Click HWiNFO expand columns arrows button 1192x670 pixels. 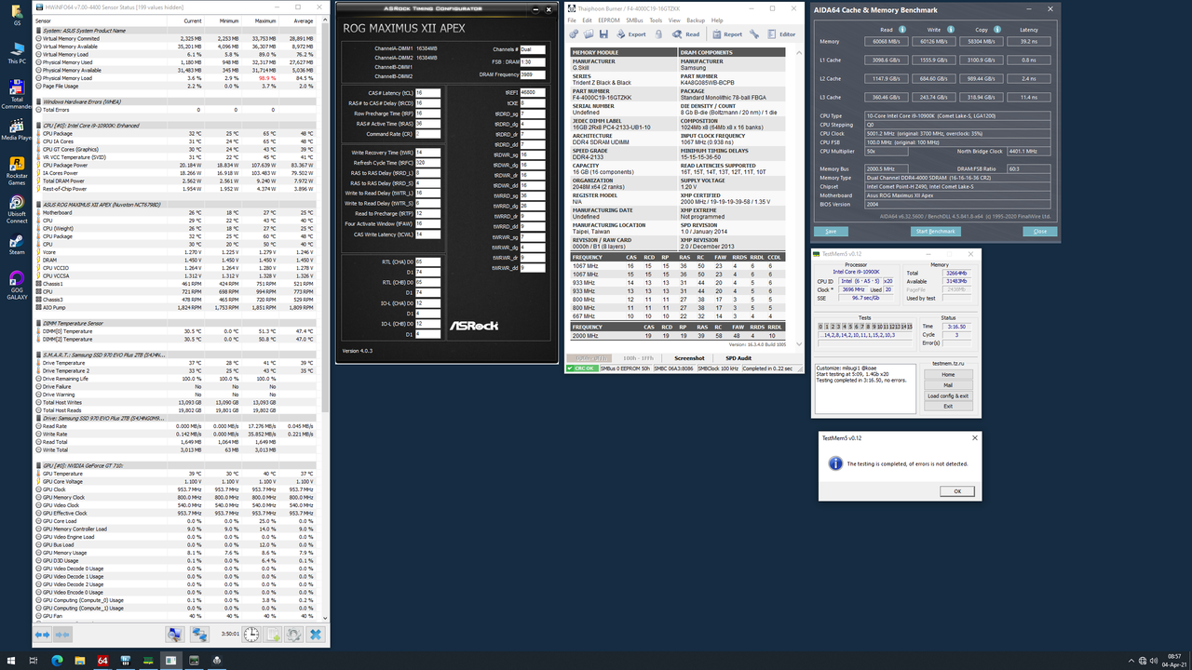click(x=43, y=634)
